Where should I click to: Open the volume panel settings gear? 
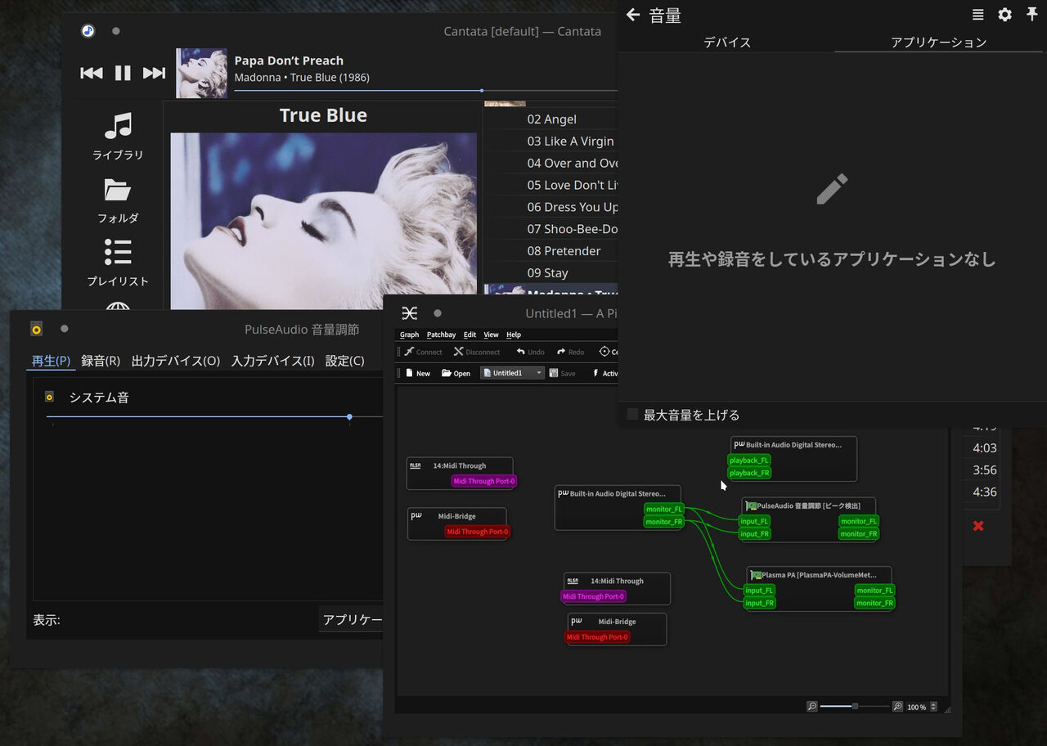click(x=1004, y=14)
